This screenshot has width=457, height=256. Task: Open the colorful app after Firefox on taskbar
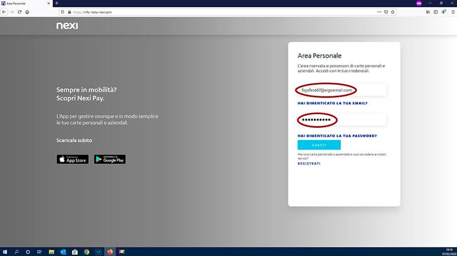121,252
